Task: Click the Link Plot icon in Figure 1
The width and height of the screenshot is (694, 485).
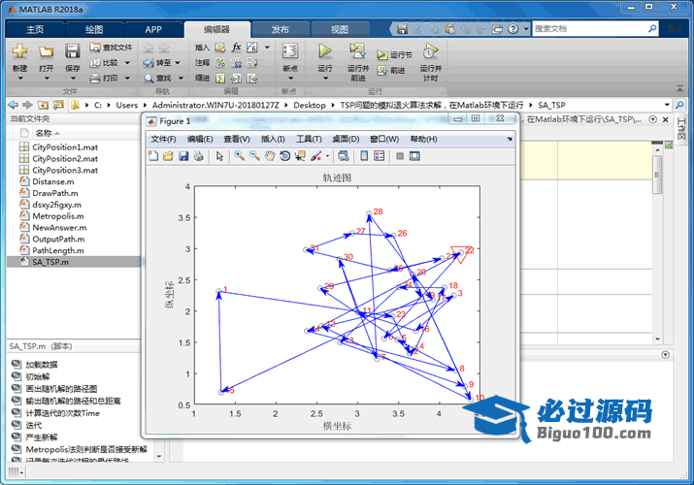Action: tap(343, 156)
